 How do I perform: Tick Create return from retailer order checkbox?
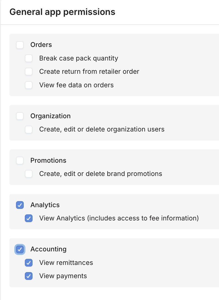[x=29, y=72]
